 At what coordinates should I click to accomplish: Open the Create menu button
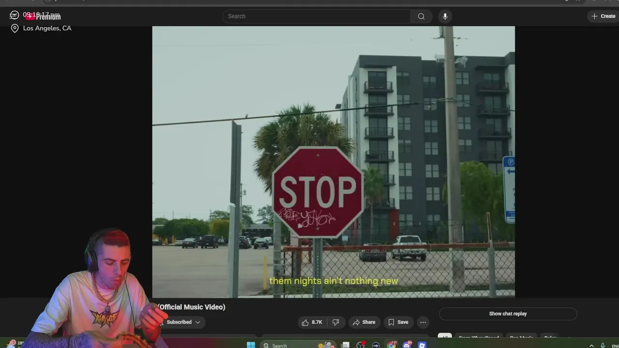(604, 16)
